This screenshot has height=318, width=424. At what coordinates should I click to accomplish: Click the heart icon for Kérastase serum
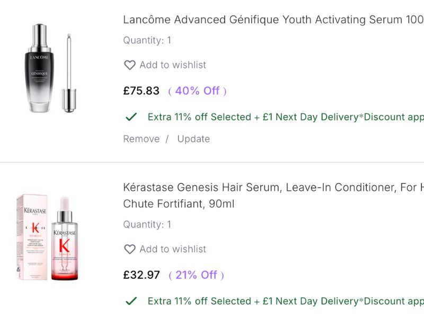[130, 249]
